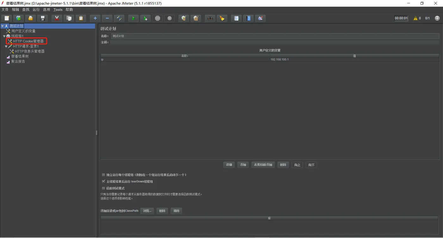Open the 选项 menu
443x238 pixels.
point(47,9)
